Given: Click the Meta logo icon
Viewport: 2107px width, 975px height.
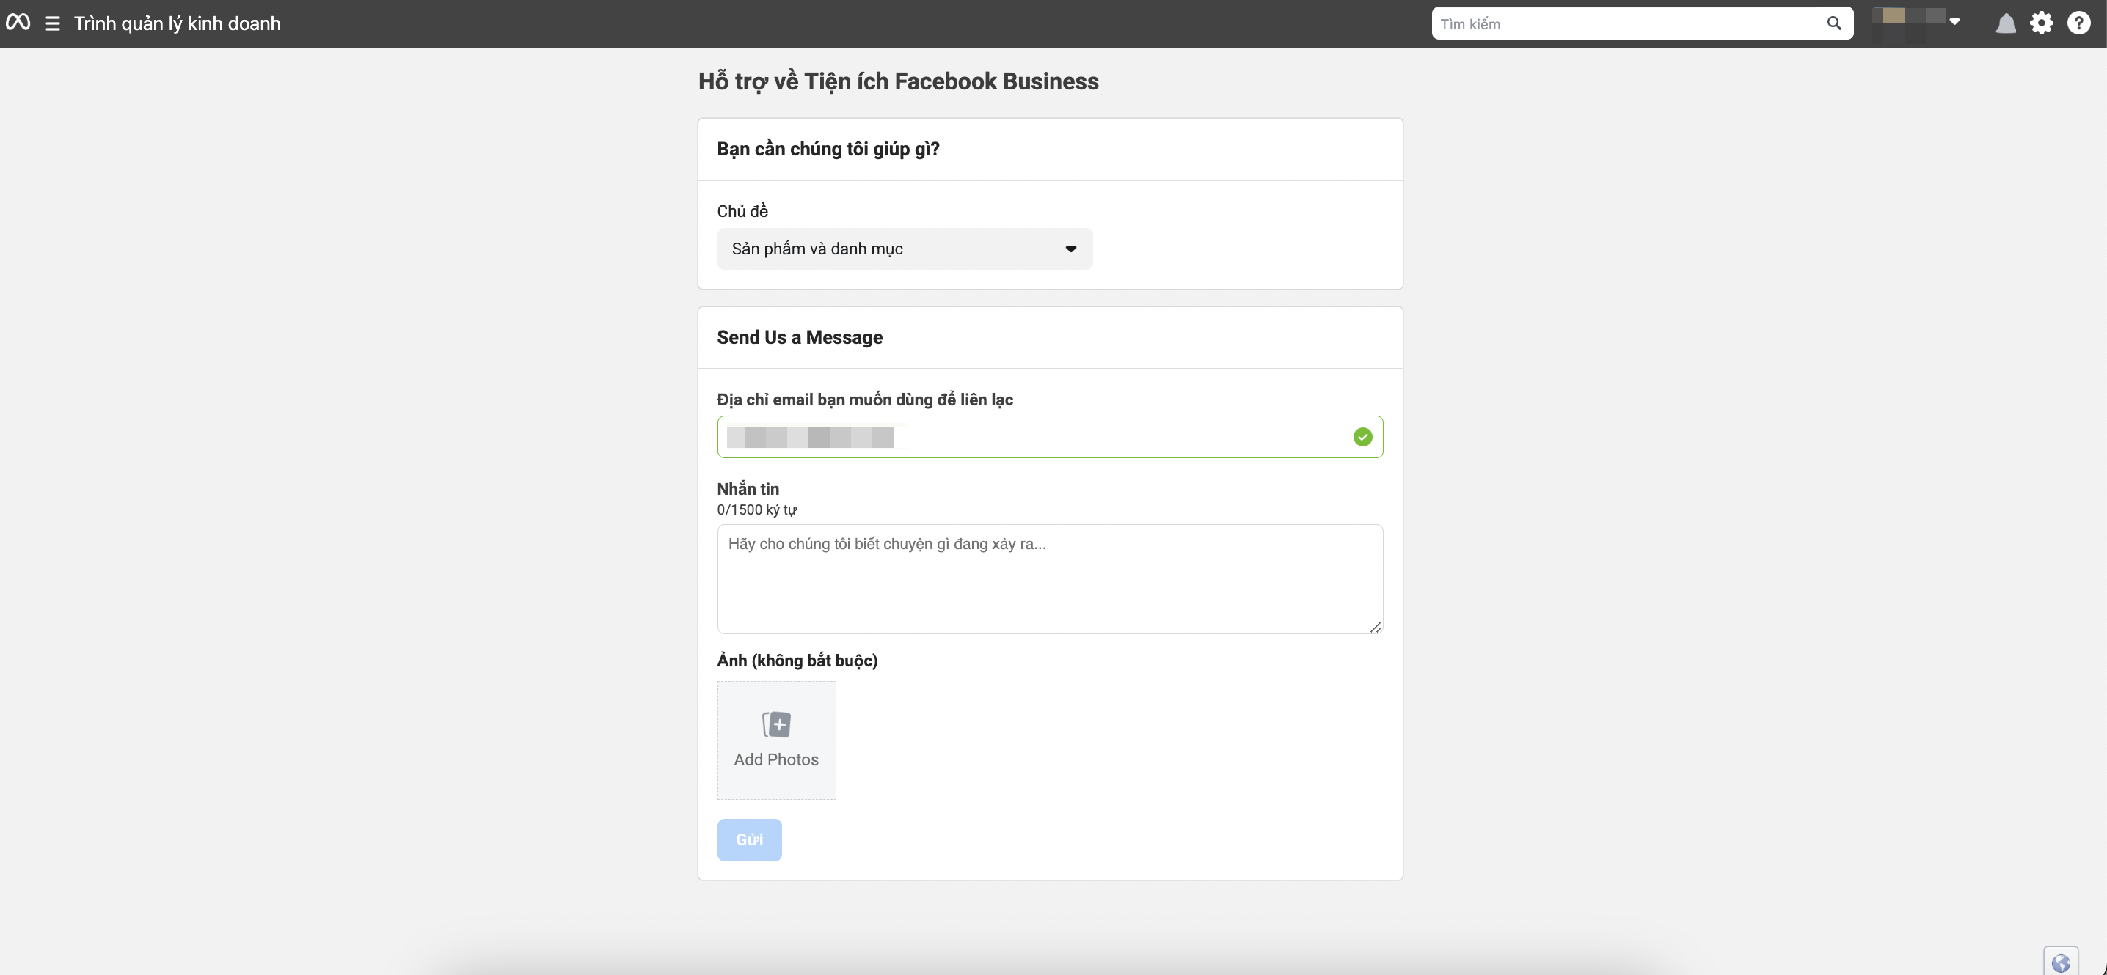Looking at the screenshot, I should (x=18, y=23).
